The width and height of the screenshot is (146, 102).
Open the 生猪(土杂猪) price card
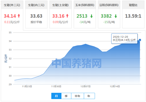coord(61,14)
